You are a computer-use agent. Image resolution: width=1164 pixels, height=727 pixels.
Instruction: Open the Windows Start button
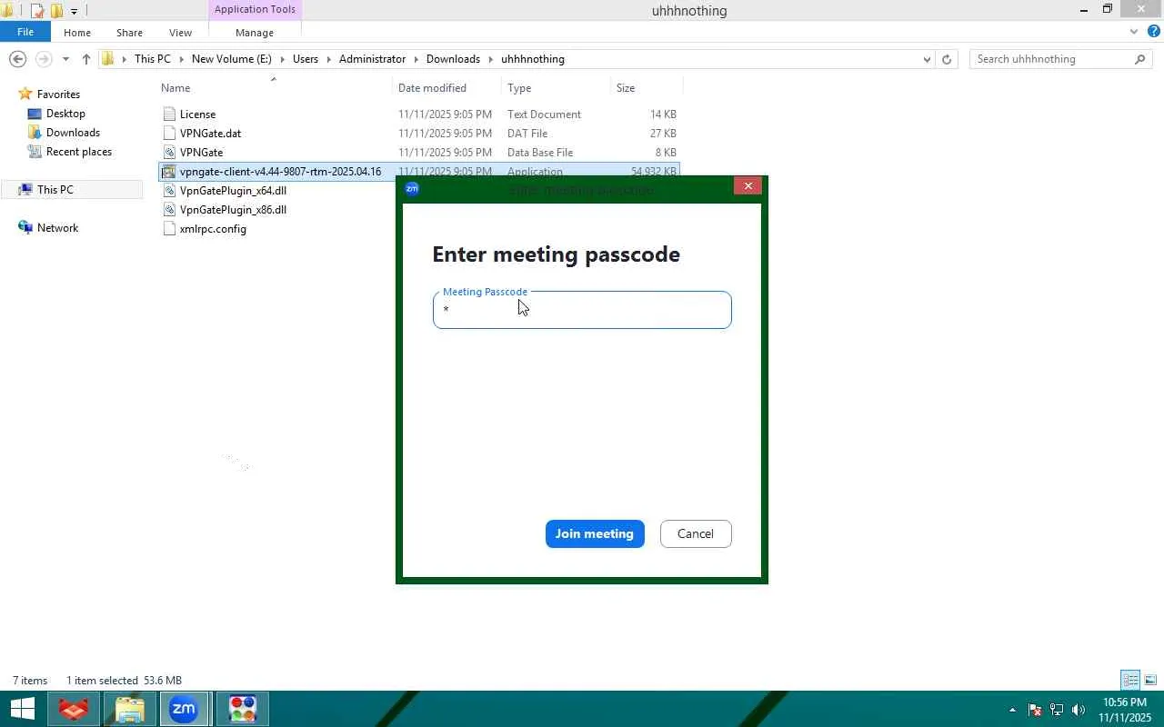22,709
